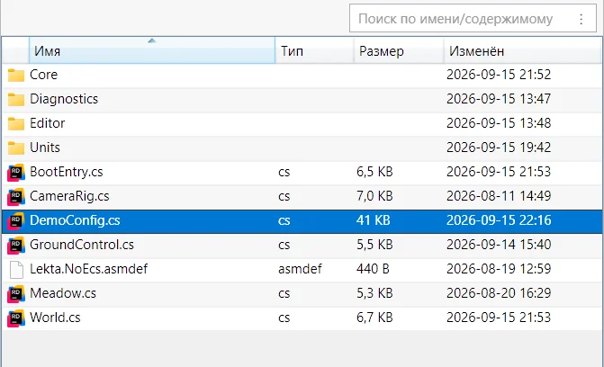Click the date 2026-09-15 21:52 of Core
Screen dimensions: 604x367
[499, 75]
